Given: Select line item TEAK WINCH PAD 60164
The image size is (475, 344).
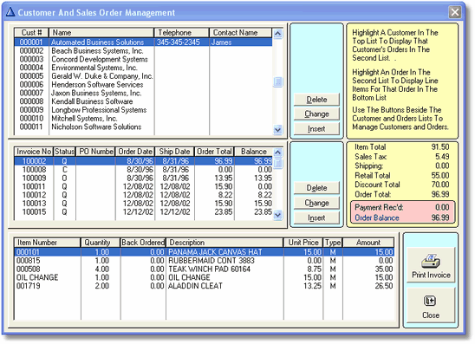Looking at the screenshot, I should 205,269.
